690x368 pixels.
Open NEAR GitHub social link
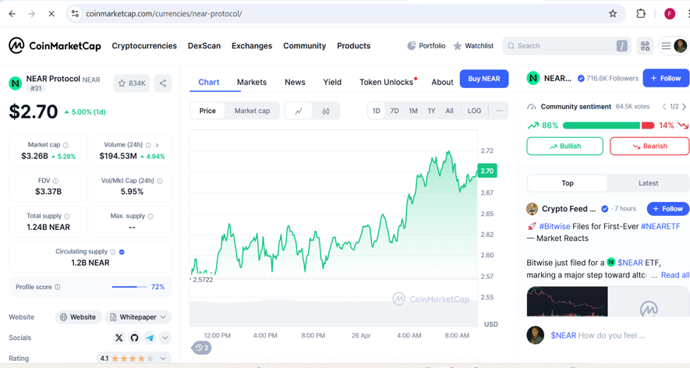pyautogui.click(x=134, y=338)
